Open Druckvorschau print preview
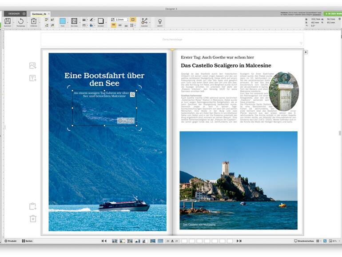 tap(304, 241)
